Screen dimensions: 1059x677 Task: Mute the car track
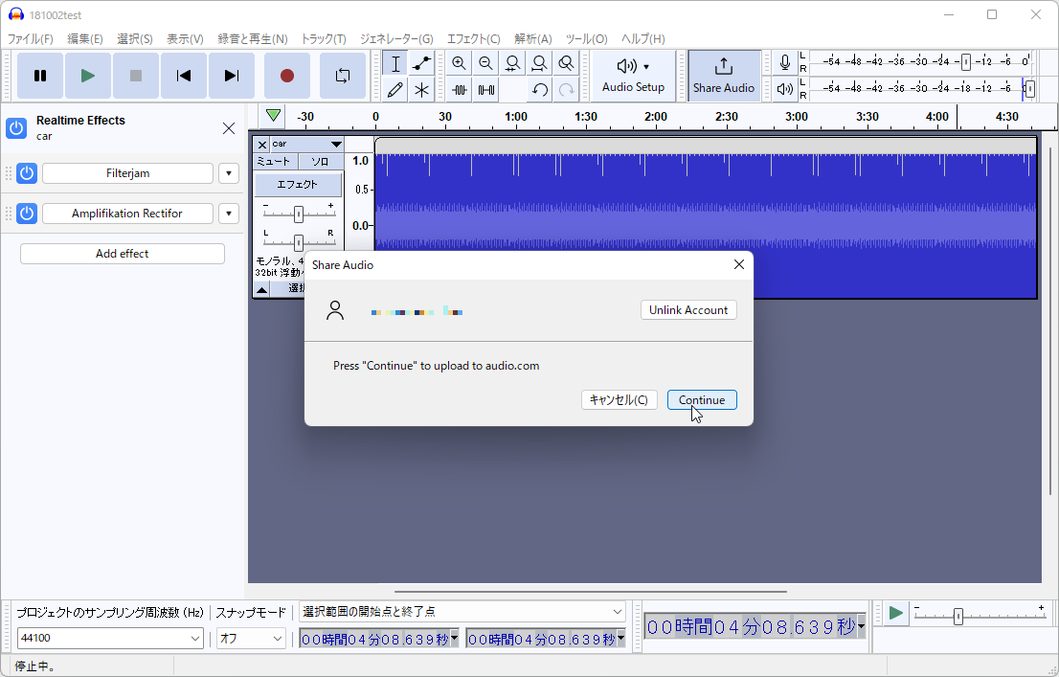pos(274,161)
